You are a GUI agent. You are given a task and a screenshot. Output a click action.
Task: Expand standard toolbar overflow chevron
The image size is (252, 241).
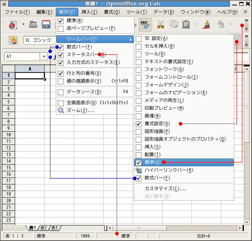click(x=246, y=21)
